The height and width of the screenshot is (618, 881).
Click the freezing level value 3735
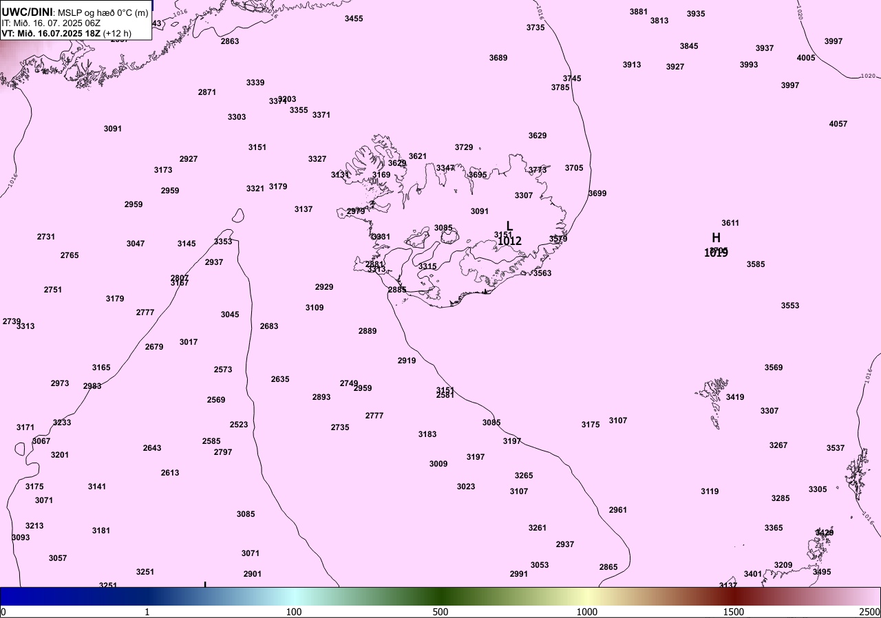535,28
